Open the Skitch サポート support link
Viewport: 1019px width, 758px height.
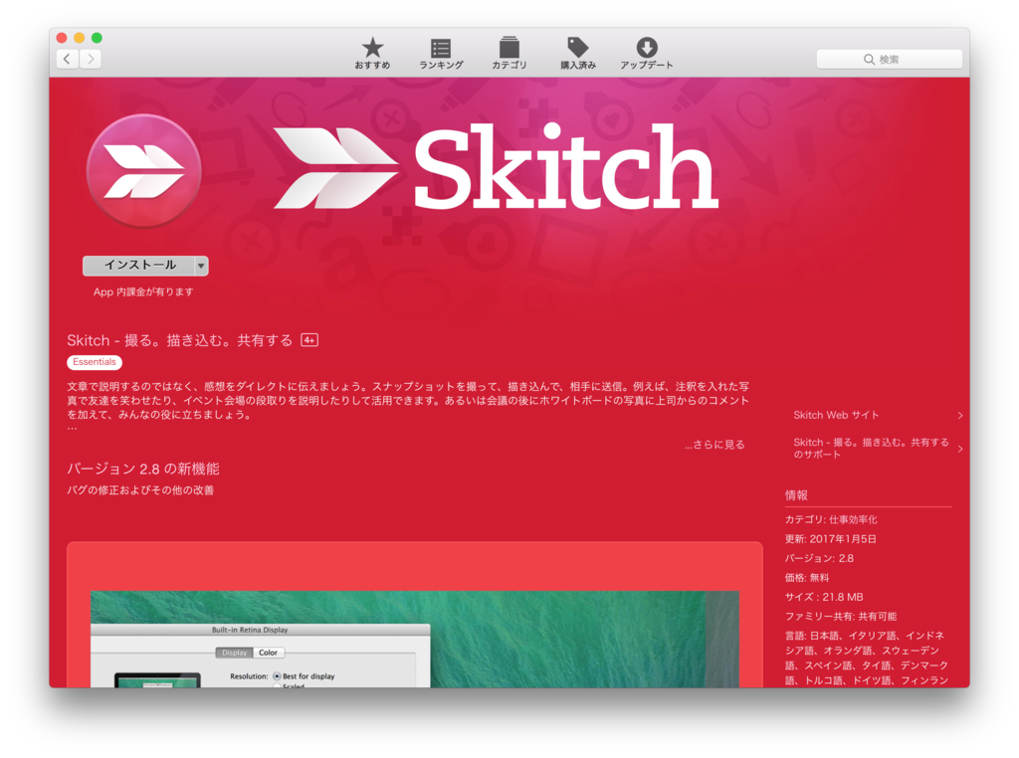point(871,449)
